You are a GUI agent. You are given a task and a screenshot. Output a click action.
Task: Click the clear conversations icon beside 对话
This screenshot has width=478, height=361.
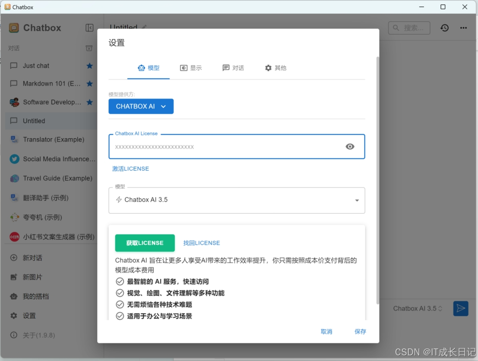(89, 48)
